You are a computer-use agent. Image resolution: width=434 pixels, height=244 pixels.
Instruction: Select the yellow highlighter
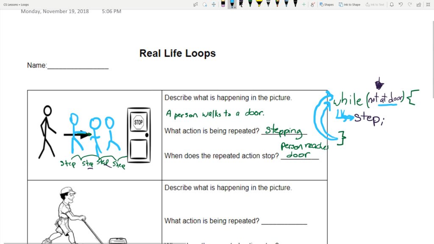259,4
